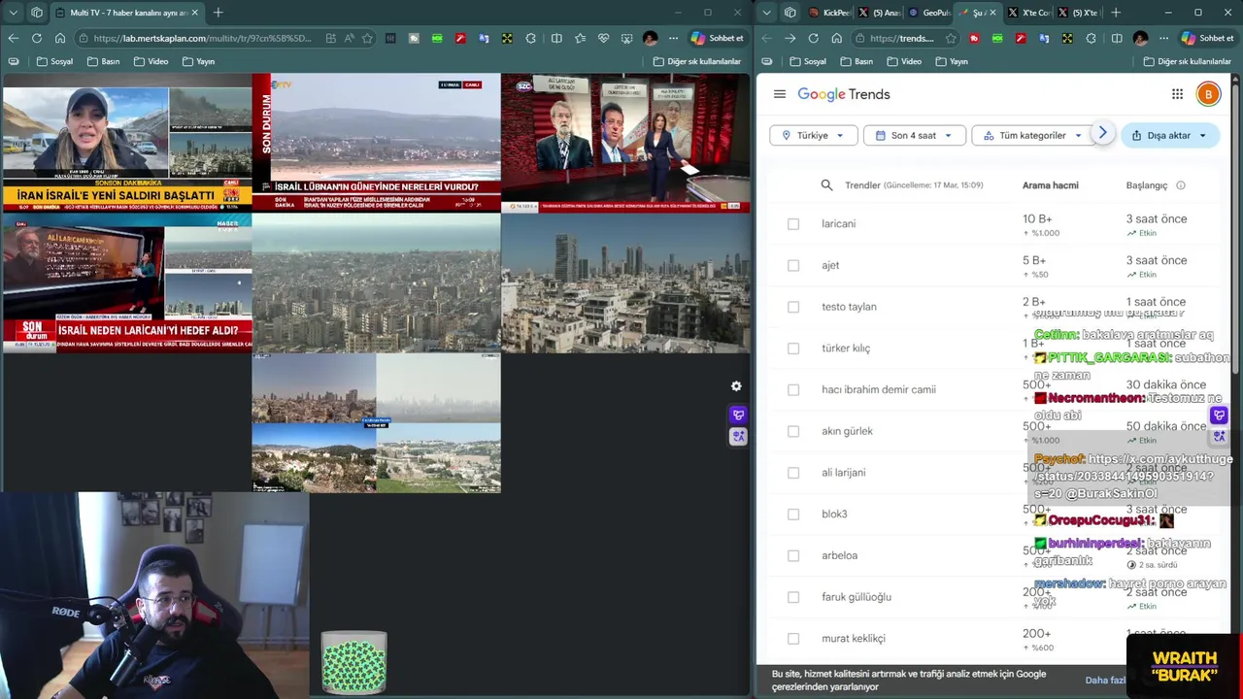1243x699 pixels.
Task: Tick checkbox for testo taylan trend
Action: (x=793, y=307)
